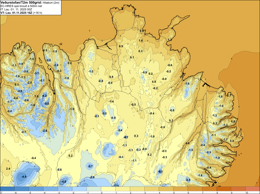
Task: Click the title 'Veðurstofan/T2m 500grid:'
Action: [21, 2]
